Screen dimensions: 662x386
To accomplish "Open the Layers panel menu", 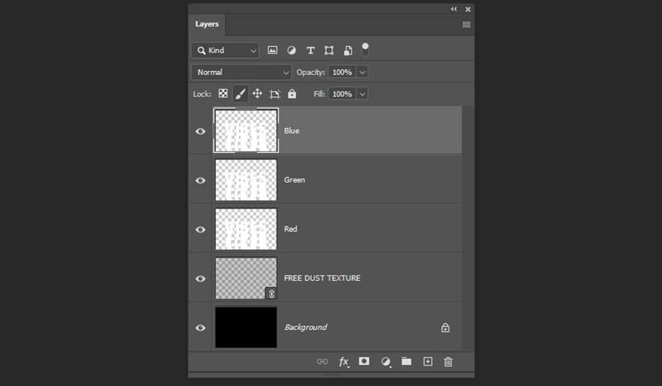I will (467, 24).
